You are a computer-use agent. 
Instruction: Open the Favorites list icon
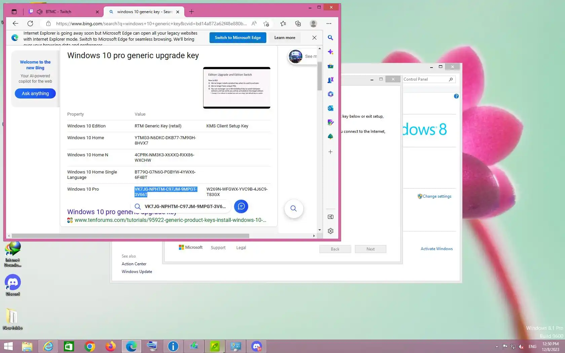tap(283, 24)
